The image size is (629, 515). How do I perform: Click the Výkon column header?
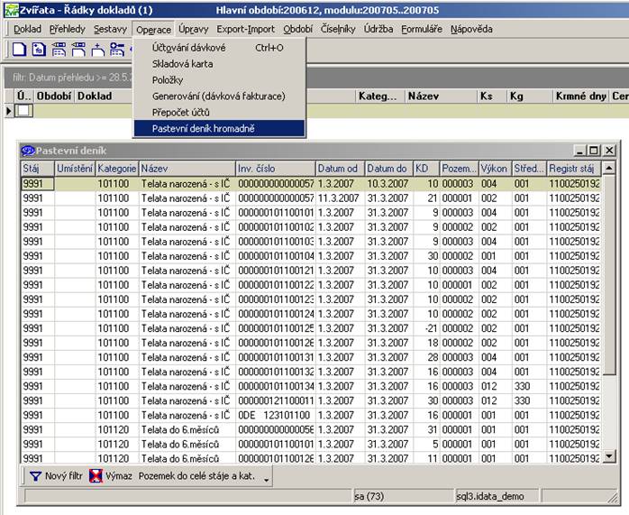coord(496,169)
